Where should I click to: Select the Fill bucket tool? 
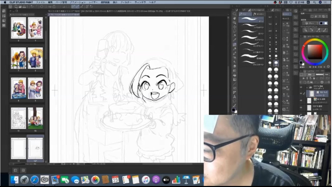coord(234,75)
